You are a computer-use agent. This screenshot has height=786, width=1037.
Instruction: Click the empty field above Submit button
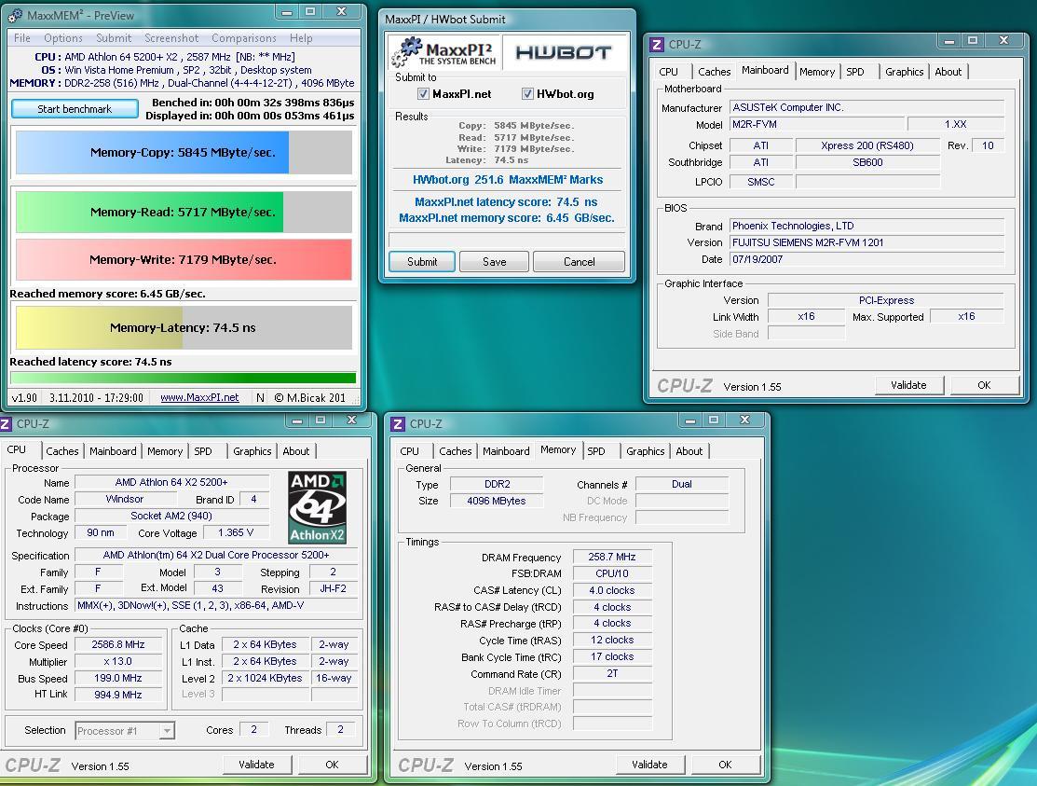[x=507, y=240]
